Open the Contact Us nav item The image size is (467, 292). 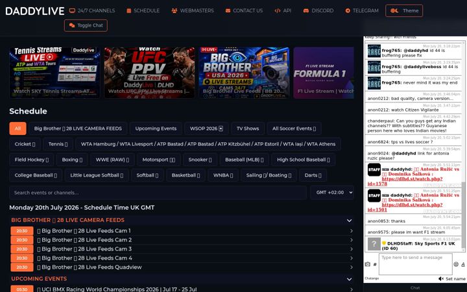click(244, 11)
